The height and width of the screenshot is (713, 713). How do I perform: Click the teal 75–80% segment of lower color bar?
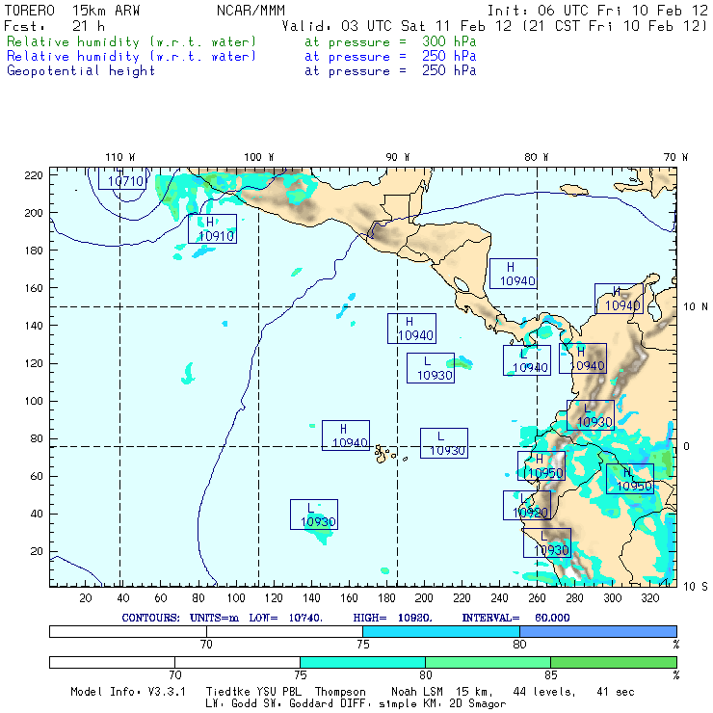(x=362, y=662)
